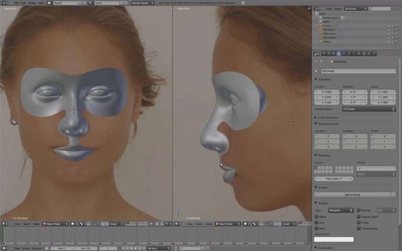Open the All Scenes outliner dropdown

[356, 9]
